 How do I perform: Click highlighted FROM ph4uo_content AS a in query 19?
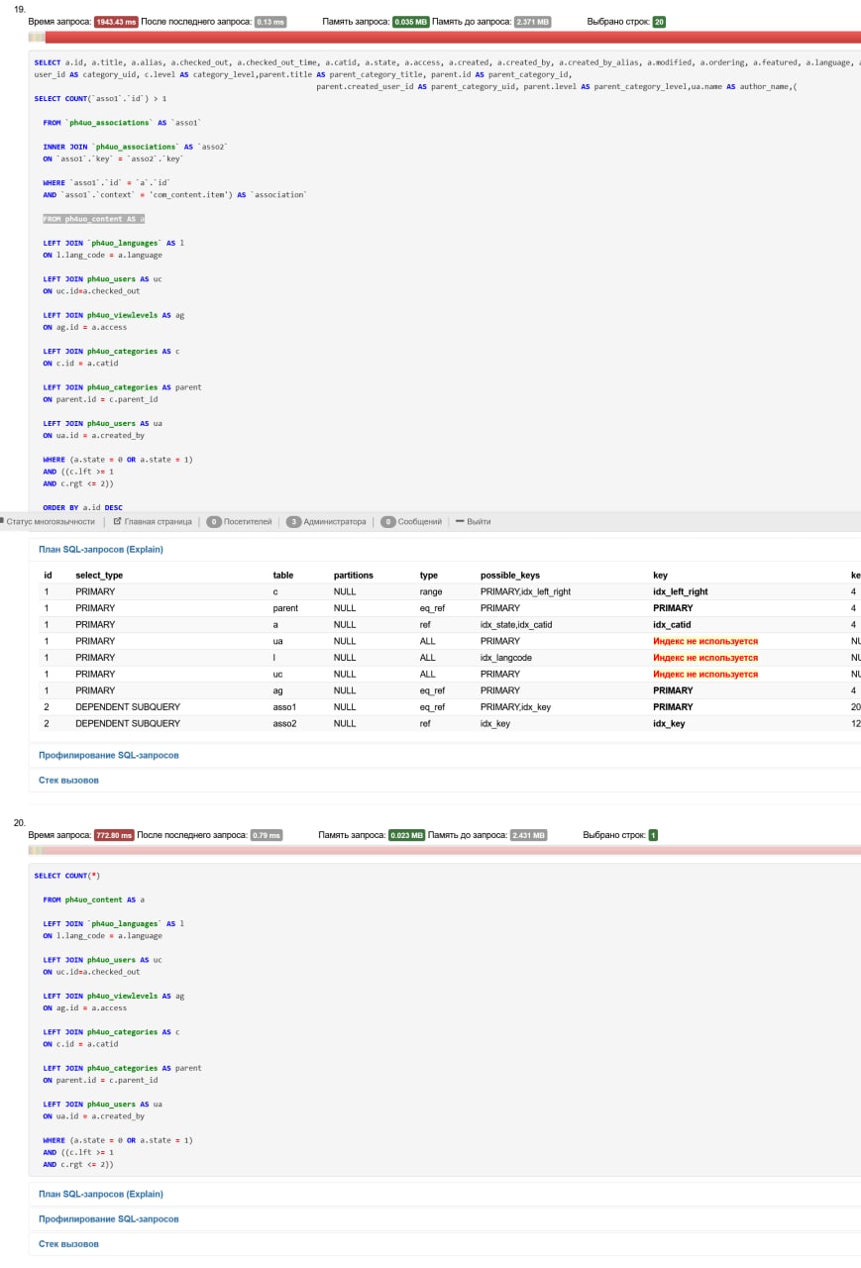(x=94, y=219)
